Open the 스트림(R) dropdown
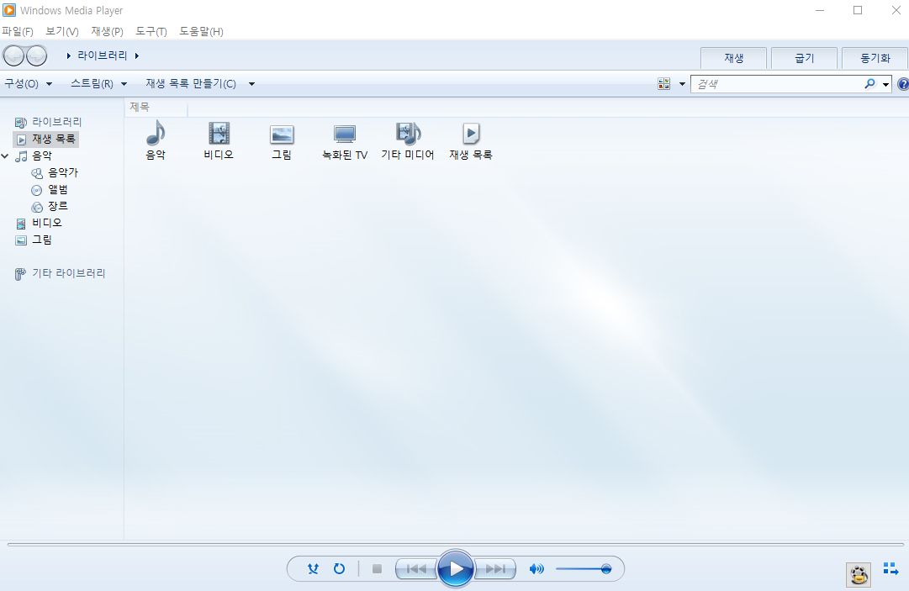The image size is (909, 591). click(x=98, y=83)
